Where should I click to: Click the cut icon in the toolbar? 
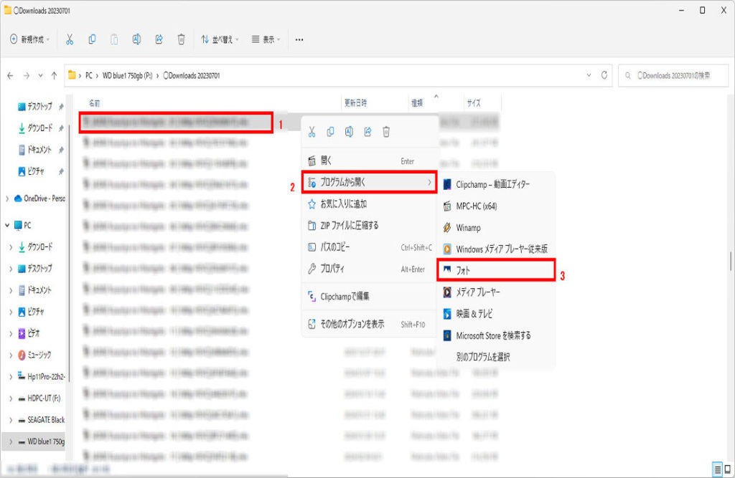click(x=70, y=39)
